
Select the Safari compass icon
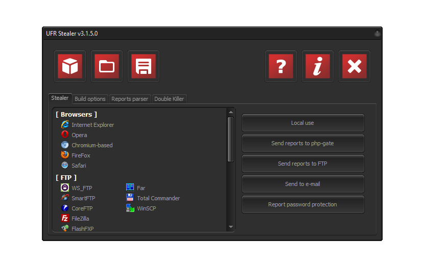65,165
